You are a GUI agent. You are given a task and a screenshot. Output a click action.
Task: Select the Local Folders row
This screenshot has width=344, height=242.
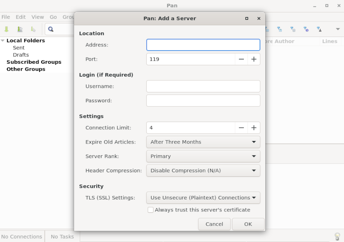26,40
